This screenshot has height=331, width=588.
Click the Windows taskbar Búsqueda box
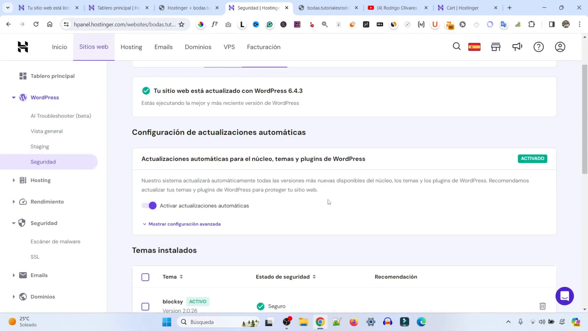[219, 322]
